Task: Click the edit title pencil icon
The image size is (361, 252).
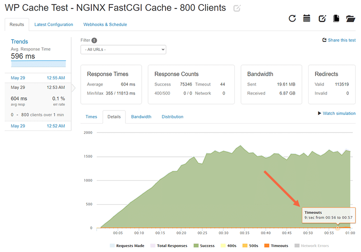Action: [x=236, y=9]
